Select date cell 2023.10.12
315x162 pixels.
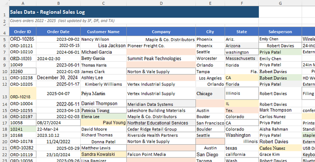click(x=58, y=135)
